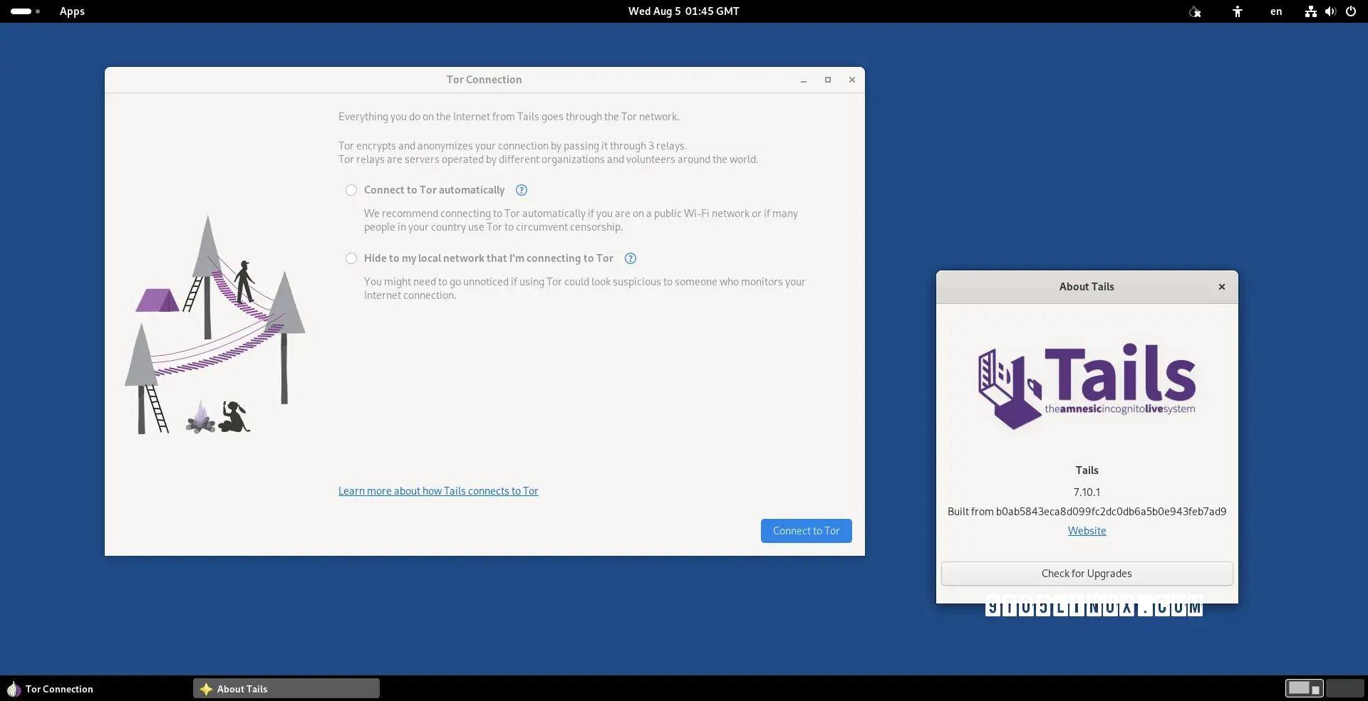Open Learn more about how Tails connects link
The image size is (1368, 701).
tap(438, 491)
